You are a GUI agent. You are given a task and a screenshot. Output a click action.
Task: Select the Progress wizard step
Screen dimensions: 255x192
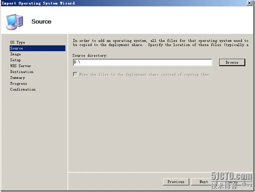pyautogui.click(x=19, y=84)
